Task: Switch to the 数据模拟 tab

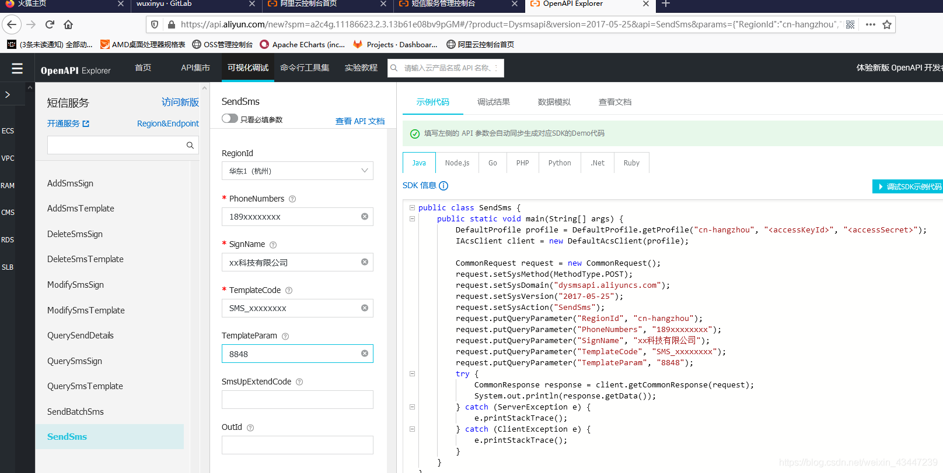Action: [x=554, y=102]
